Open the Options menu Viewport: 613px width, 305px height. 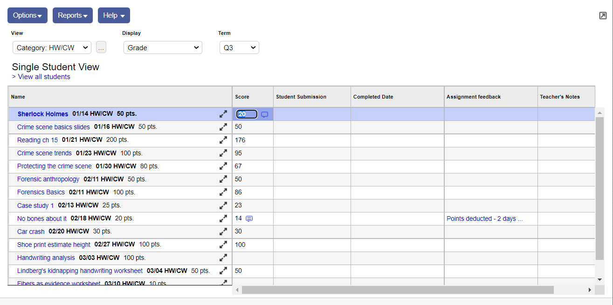point(27,15)
